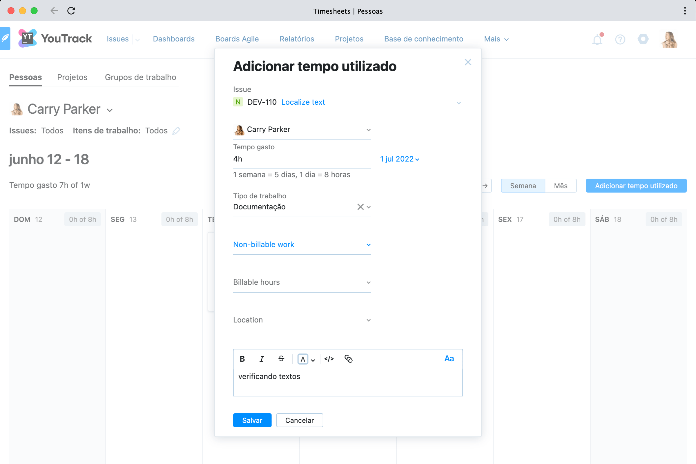Toggle the Aa markdown mode
Image resolution: width=696 pixels, height=464 pixels.
point(449,359)
